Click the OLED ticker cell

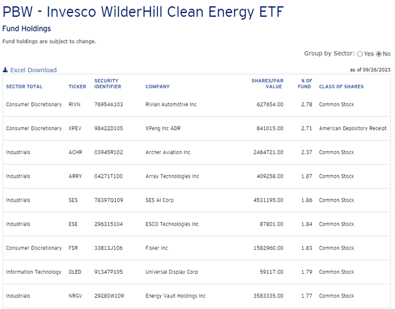click(75, 272)
